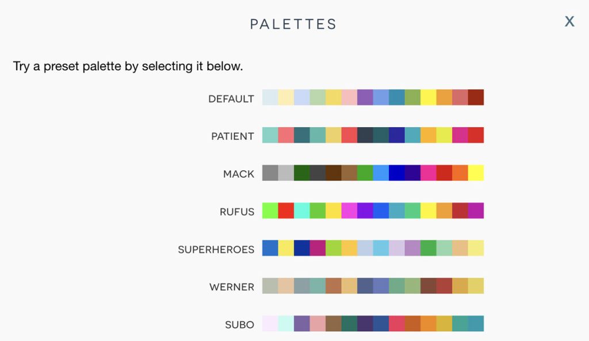Image resolution: width=589 pixels, height=341 pixels.
Task: Click the gray swatch starting the MACK strip
Action: coord(270,173)
